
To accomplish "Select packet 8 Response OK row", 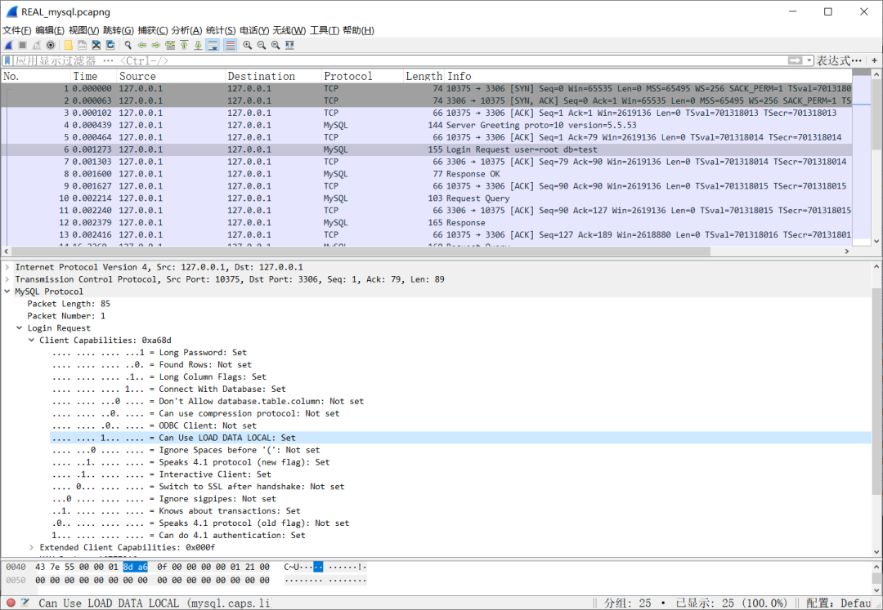I will [427, 174].
